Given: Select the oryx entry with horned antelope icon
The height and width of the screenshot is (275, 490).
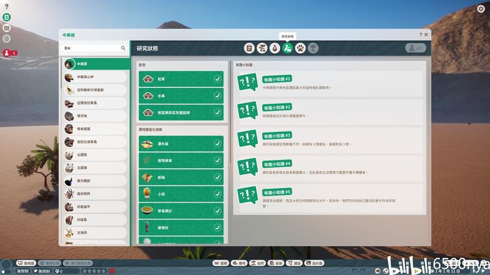Looking at the screenshot, I should click(x=95, y=194).
